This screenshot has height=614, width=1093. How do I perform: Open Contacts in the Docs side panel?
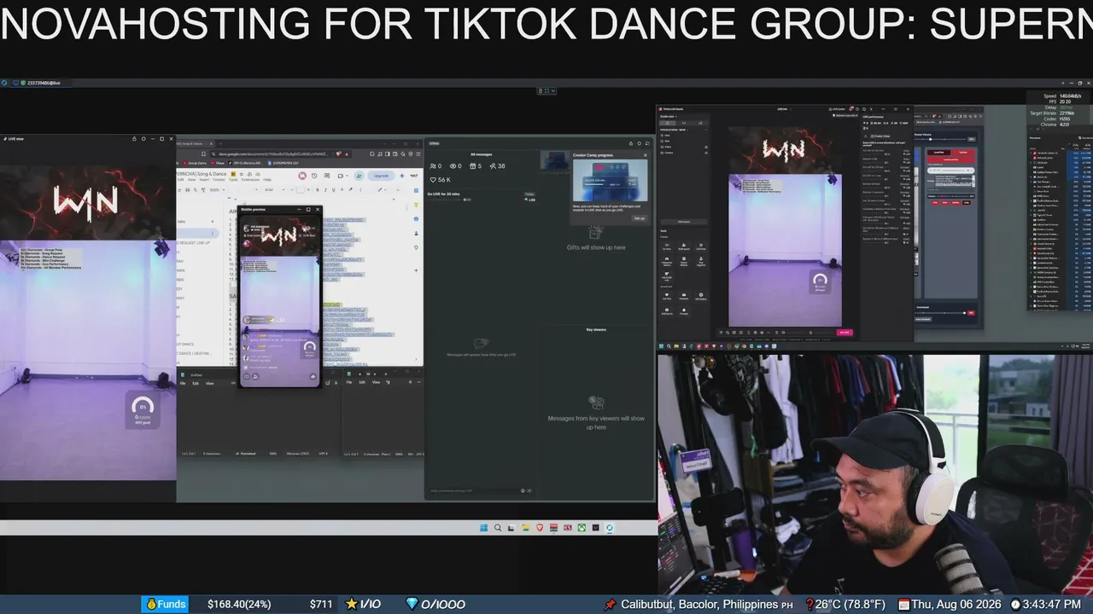[416, 233]
